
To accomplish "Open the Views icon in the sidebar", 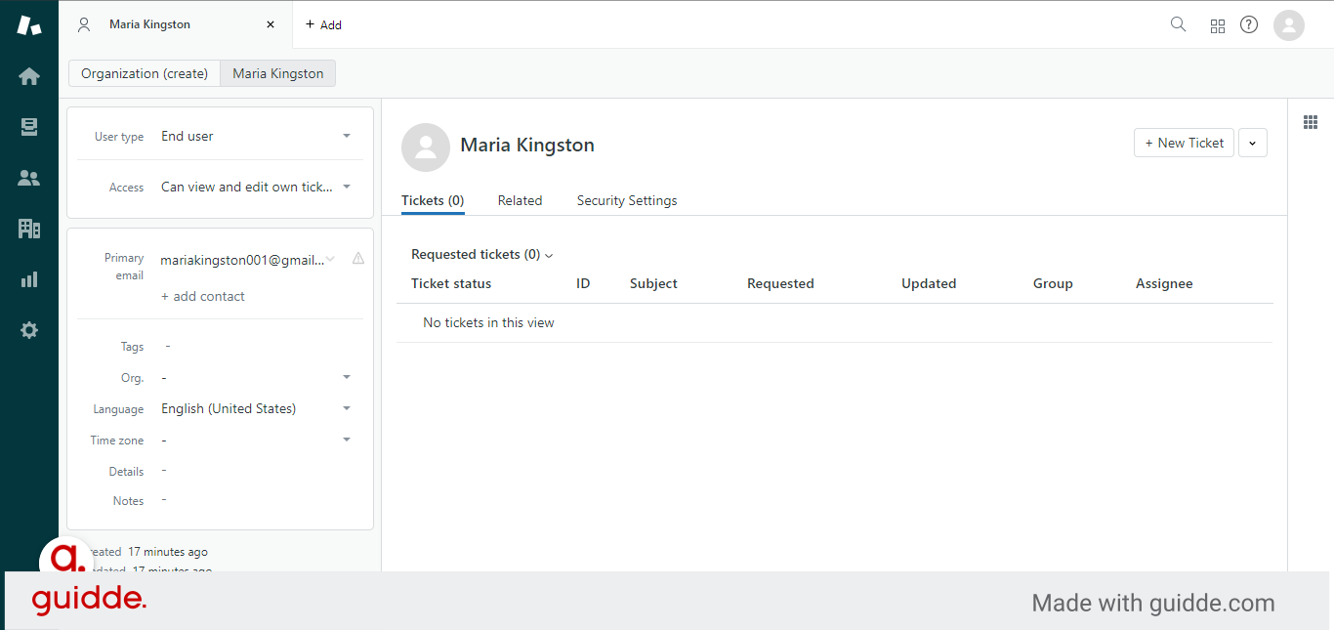I will click(x=29, y=126).
